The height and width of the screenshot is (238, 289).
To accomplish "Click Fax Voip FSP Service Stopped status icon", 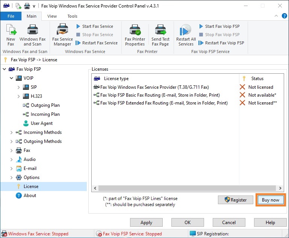I will (99, 234).
